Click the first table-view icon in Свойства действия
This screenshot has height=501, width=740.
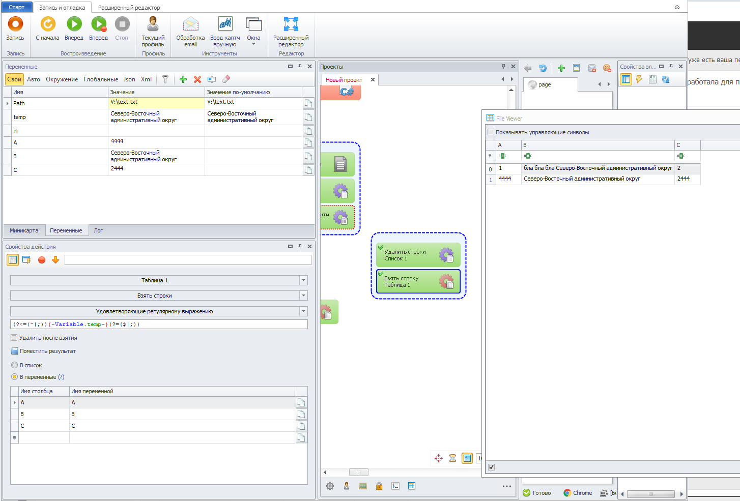click(x=13, y=260)
